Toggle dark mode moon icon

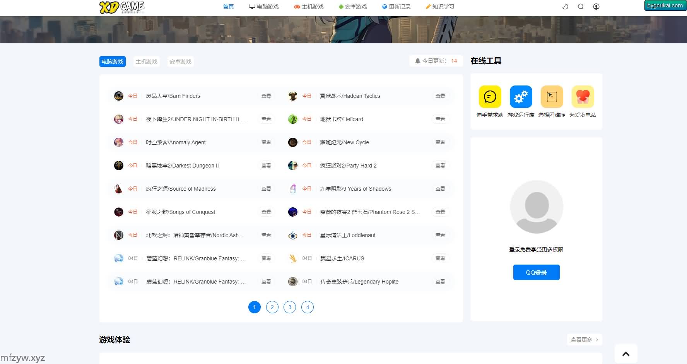click(565, 7)
